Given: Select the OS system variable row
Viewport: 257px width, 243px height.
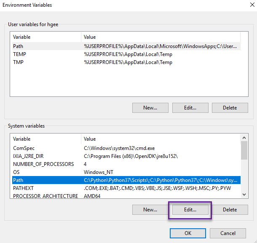Looking at the screenshot, I should 17,172.
